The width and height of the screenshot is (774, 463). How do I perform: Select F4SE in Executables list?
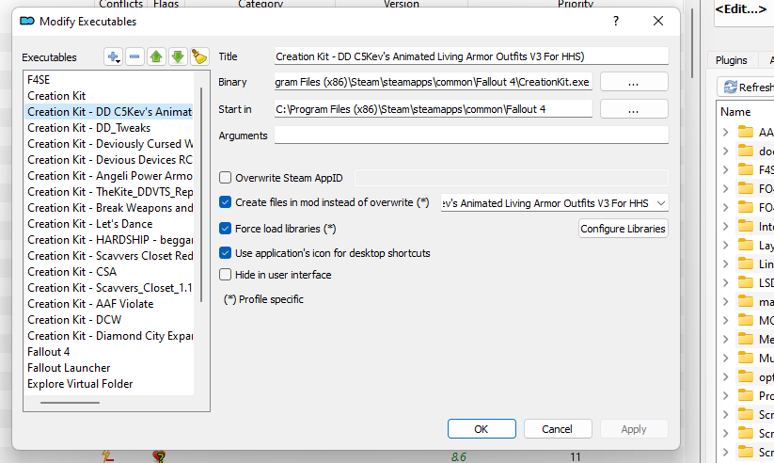tap(108, 80)
